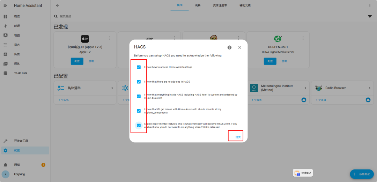Screen dimensions: 377x182
Task: Open HACS dialog help icon
Action: (229, 47)
